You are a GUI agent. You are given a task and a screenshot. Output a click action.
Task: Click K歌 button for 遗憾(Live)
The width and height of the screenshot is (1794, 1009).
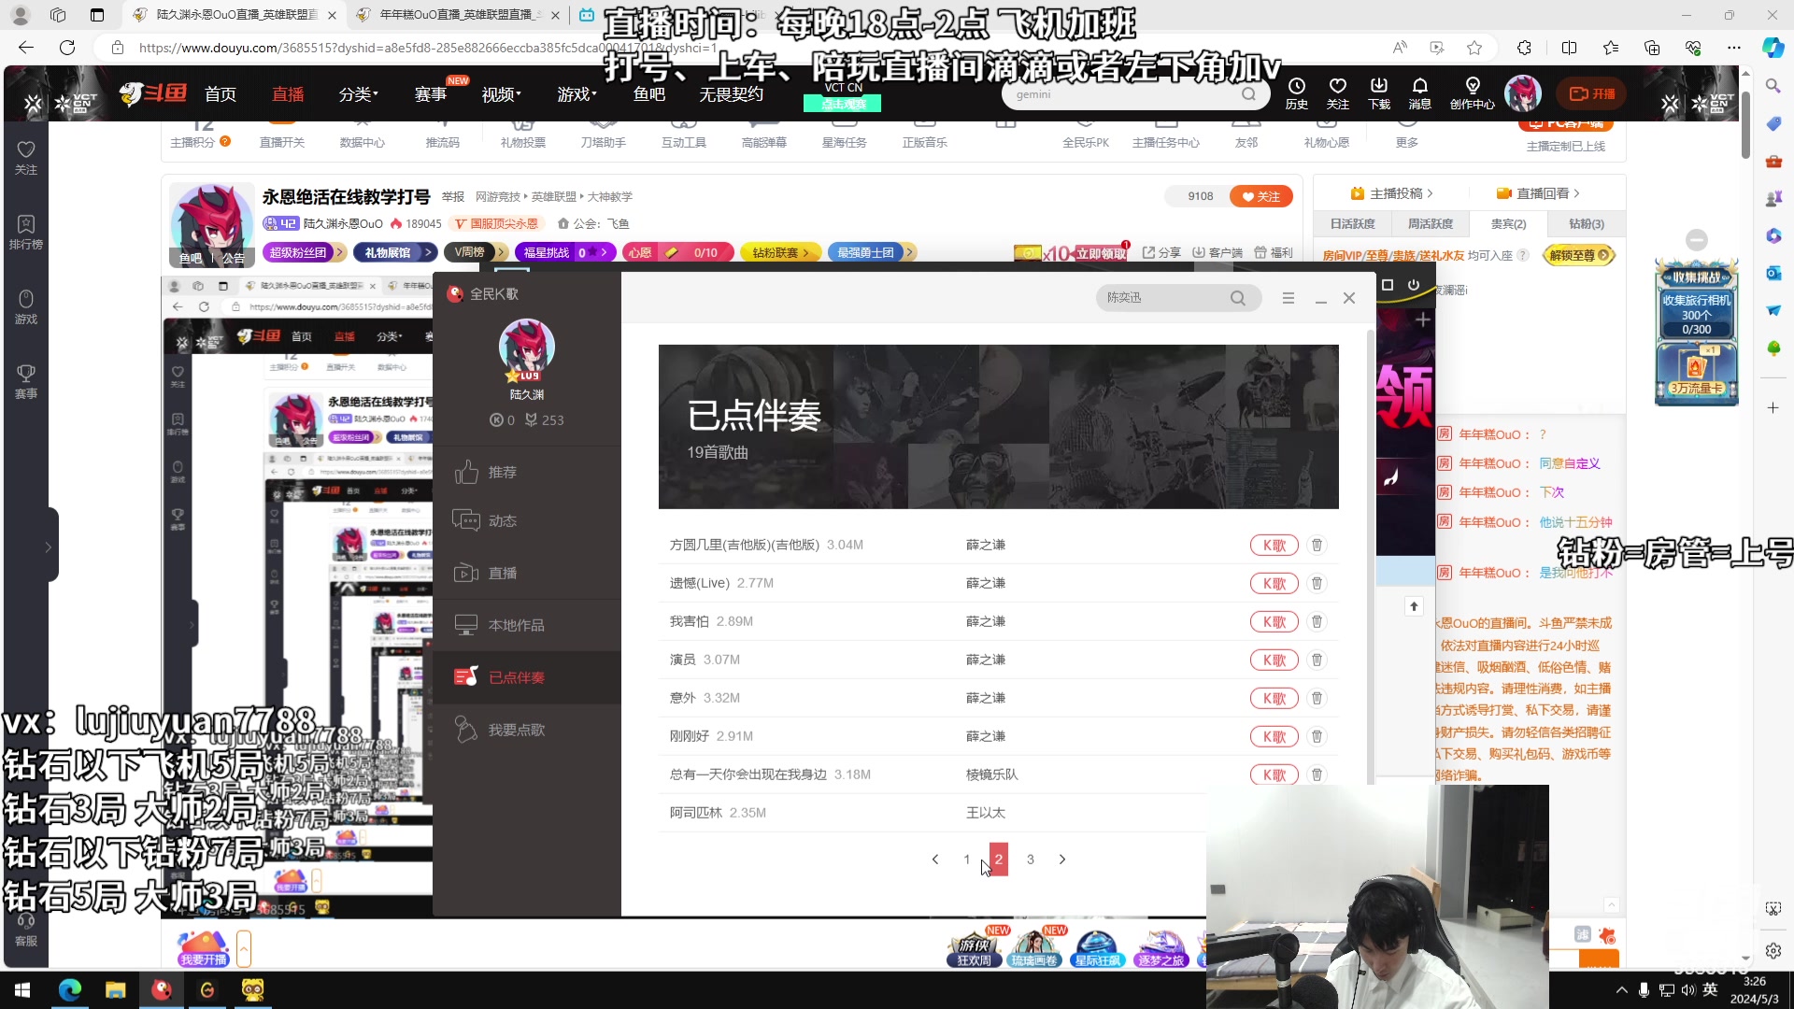[x=1274, y=583]
